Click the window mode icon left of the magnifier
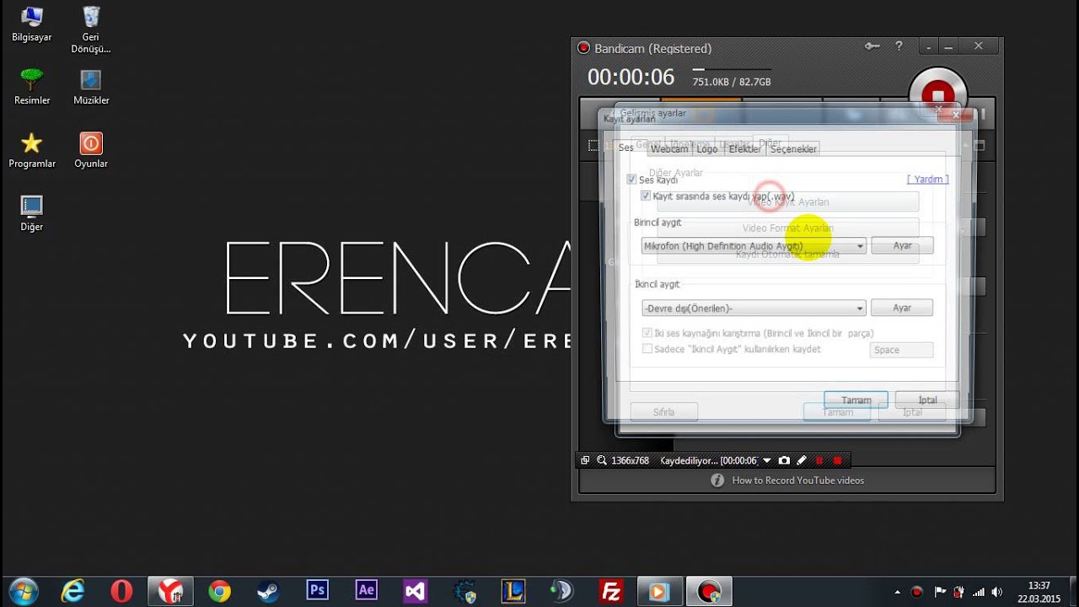The image size is (1079, 607). click(x=585, y=460)
